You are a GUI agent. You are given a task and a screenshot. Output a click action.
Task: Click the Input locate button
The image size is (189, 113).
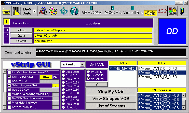tap(21, 36)
